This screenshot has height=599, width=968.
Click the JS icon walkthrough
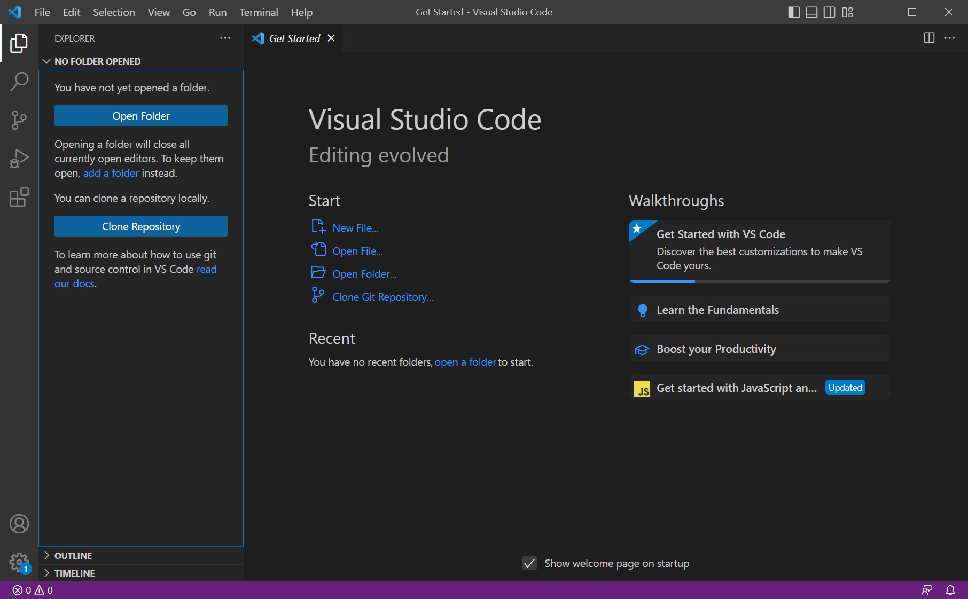click(642, 389)
